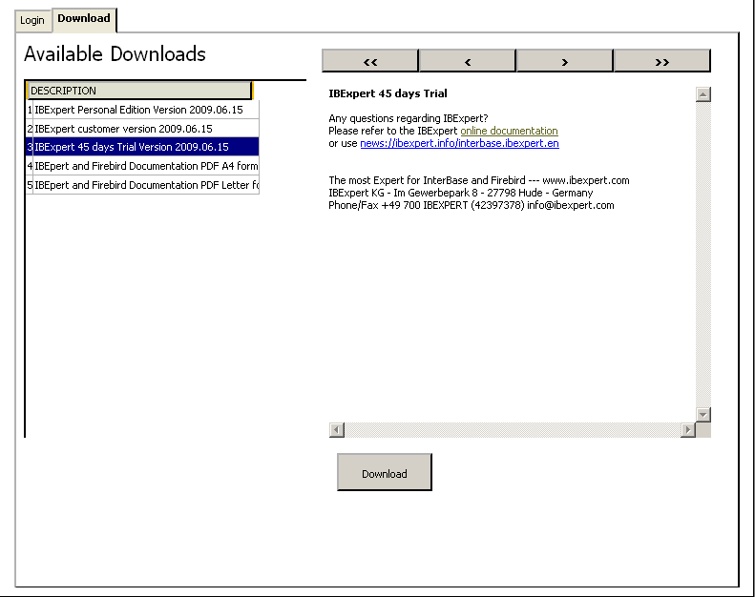The height and width of the screenshot is (597, 755).
Task: Click the 'Any questions regarding IBExpert?' text
Action: tap(409, 118)
